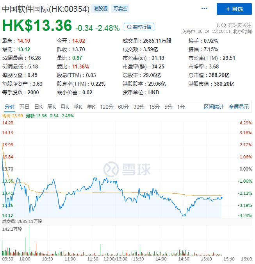Add stock with 自选 button
255x264 pixels.
[234, 9]
